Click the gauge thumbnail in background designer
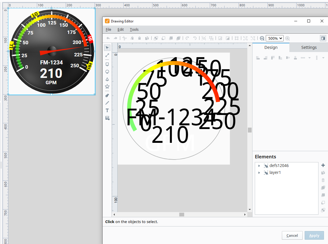Screen dimensions: 328x244 point(52,51)
